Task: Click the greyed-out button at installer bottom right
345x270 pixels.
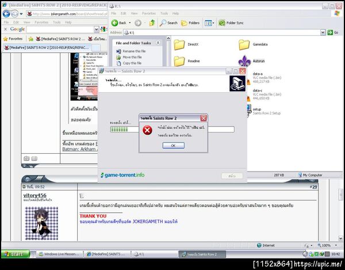Action: click(232, 176)
